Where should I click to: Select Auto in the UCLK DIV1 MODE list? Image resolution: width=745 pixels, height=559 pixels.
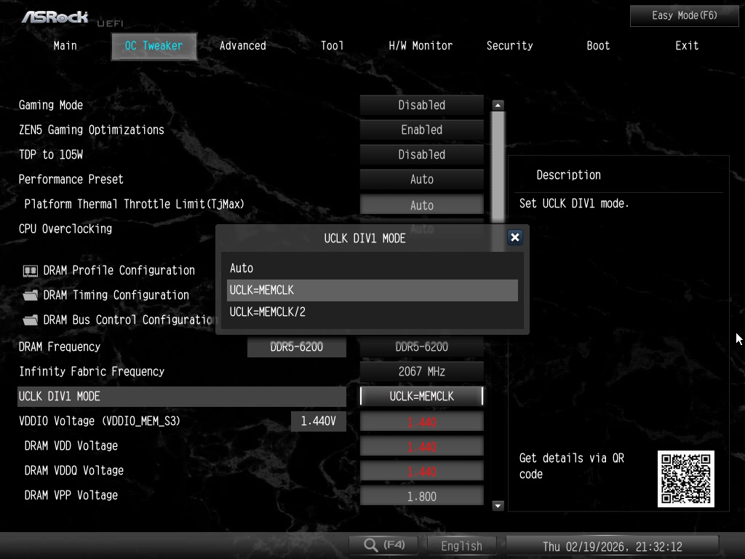coord(372,268)
